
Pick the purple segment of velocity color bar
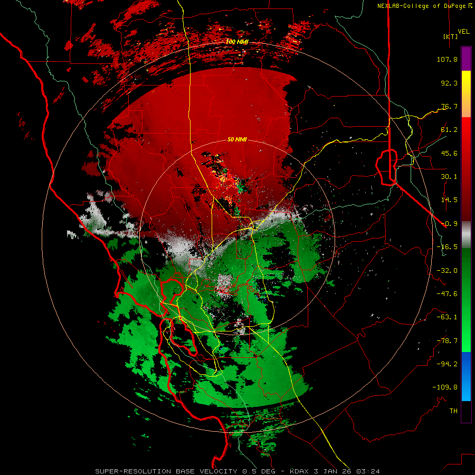(466, 59)
